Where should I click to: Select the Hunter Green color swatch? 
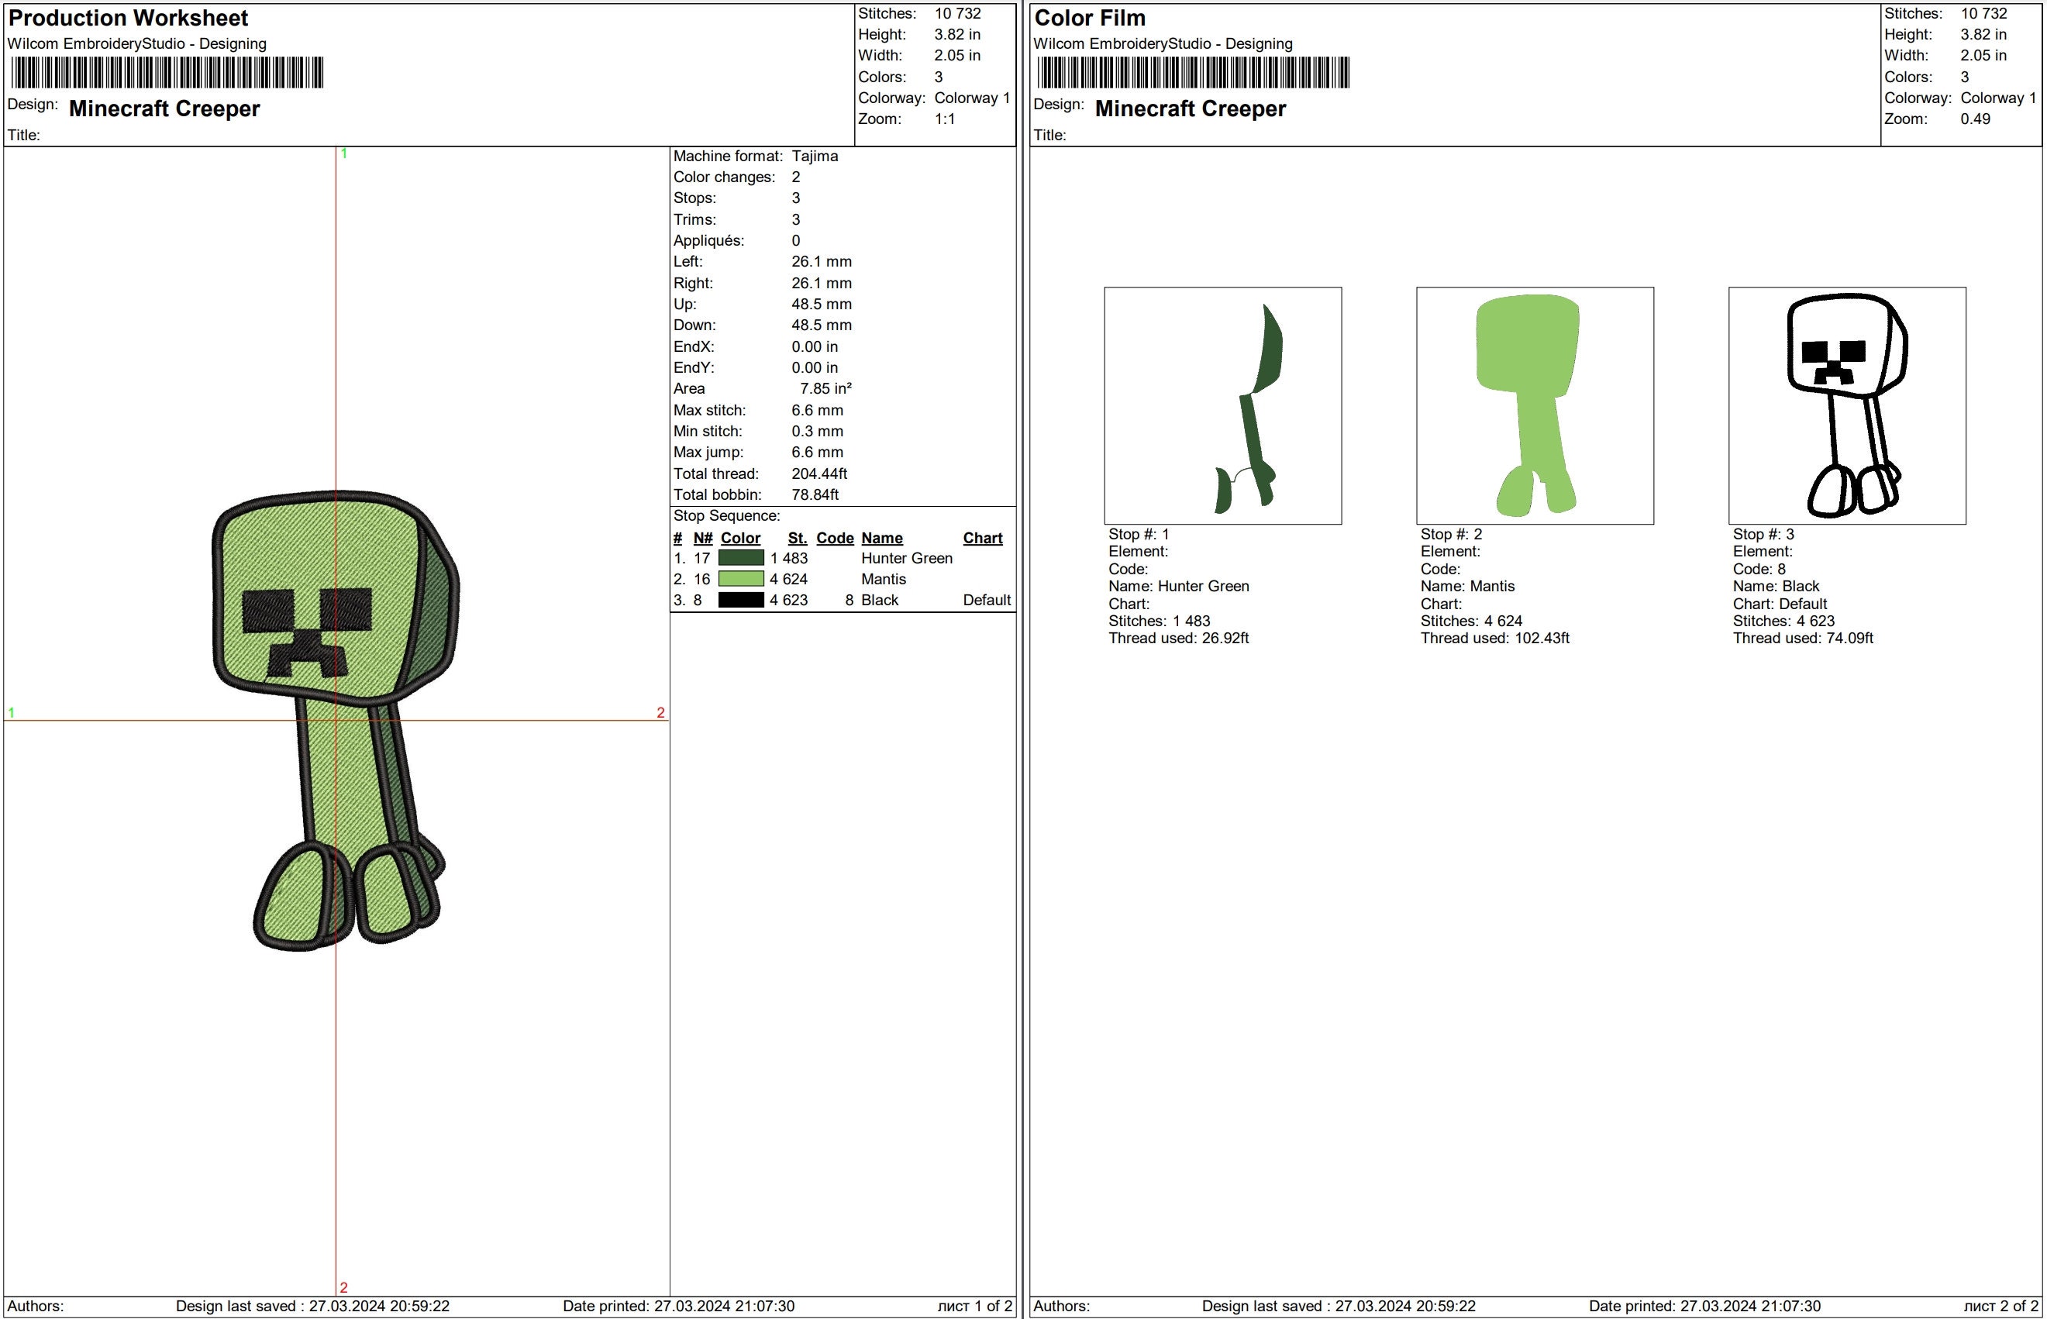[742, 557]
